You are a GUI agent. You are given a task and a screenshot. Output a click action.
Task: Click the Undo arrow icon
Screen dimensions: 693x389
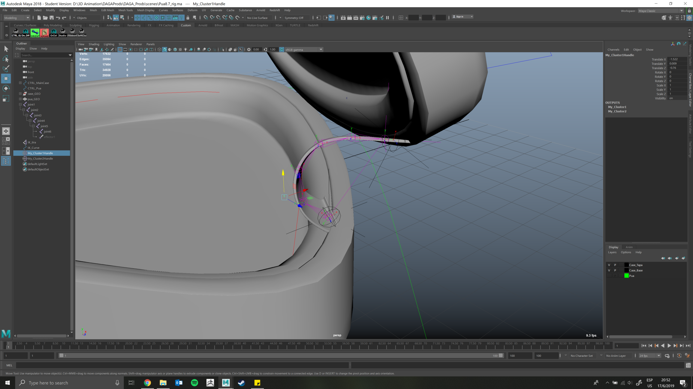58,18
